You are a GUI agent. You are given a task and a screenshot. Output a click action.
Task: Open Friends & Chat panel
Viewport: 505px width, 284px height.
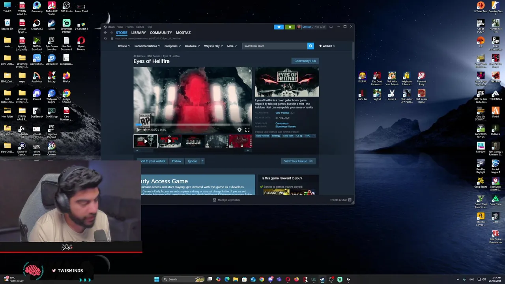tap(340, 200)
